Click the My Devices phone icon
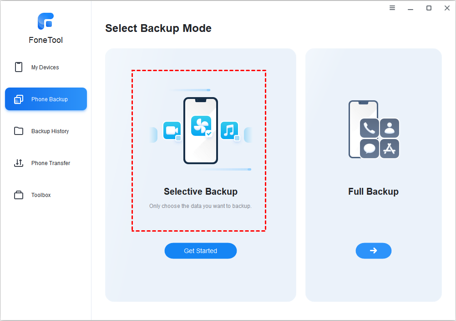 (x=19, y=67)
